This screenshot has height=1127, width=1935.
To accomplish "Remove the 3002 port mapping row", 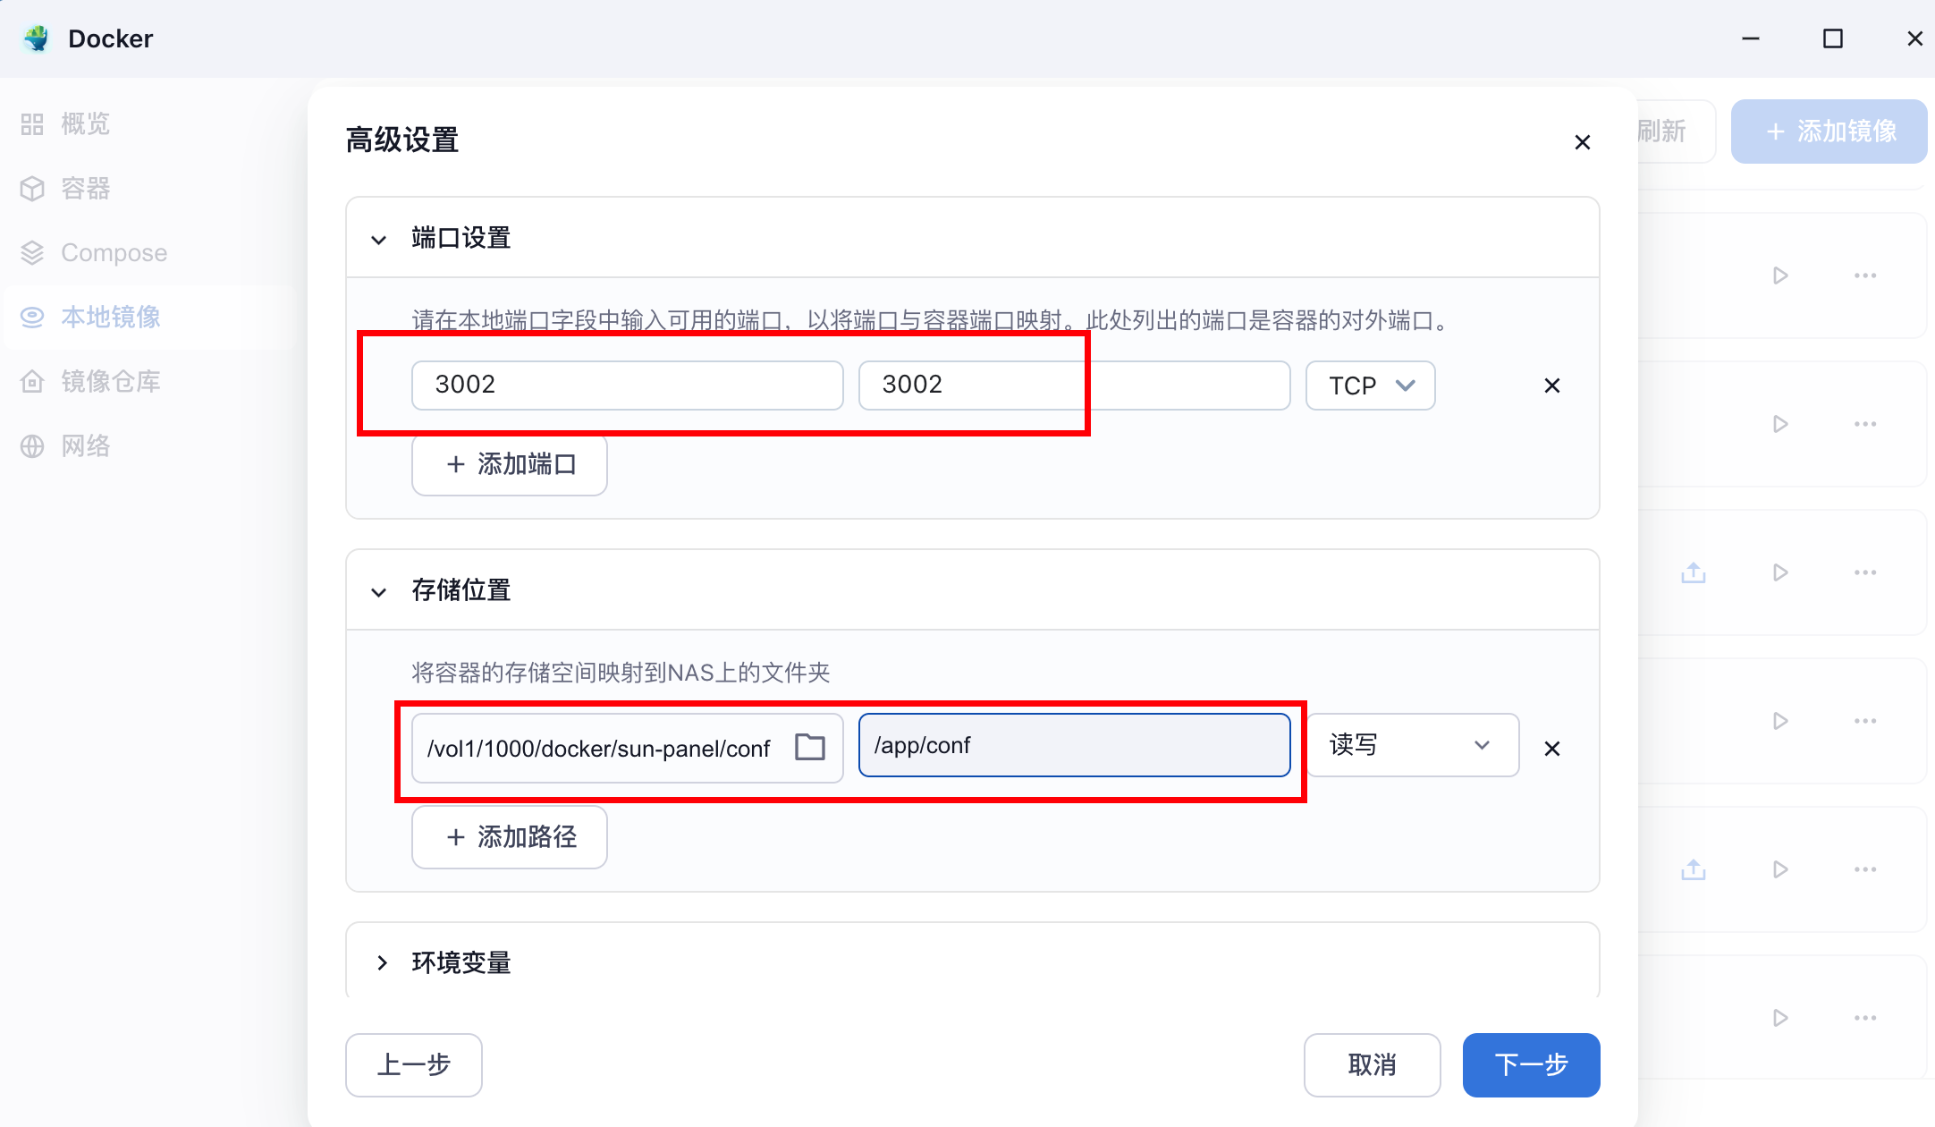I will tap(1552, 386).
